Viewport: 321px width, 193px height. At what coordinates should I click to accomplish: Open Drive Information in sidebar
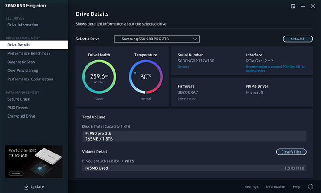[x=23, y=25]
